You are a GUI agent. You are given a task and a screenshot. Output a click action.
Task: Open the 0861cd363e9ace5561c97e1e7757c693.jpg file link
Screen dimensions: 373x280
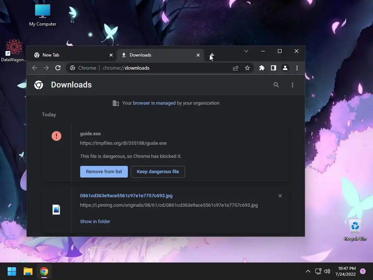pyautogui.click(x=126, y=196)
